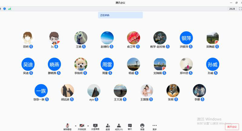
Task: Unmute microphone with 解除静音
Action: pos(68,126)
